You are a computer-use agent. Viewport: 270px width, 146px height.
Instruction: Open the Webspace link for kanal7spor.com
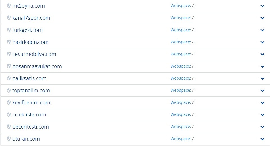183,18
